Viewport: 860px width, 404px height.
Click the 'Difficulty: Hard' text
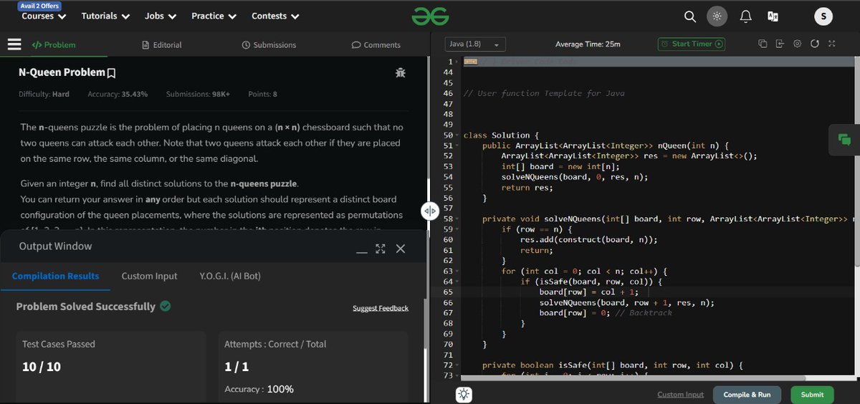(44, 94)
